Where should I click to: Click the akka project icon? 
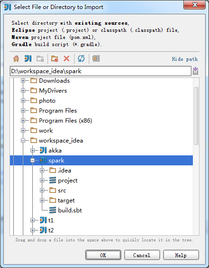43,151
